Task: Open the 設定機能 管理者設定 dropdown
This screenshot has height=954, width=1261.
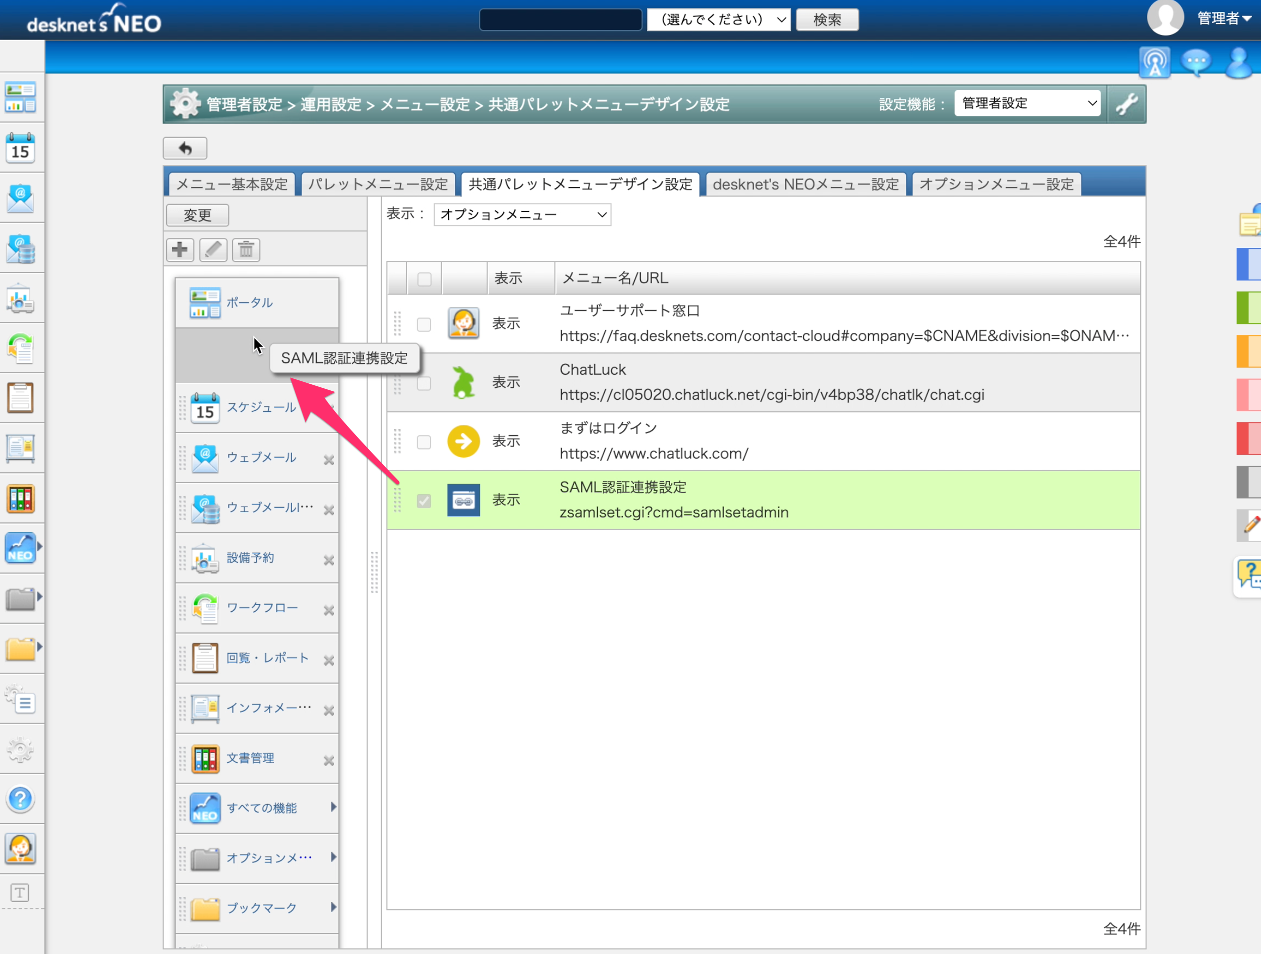Action: click(x=1028, y=103)
